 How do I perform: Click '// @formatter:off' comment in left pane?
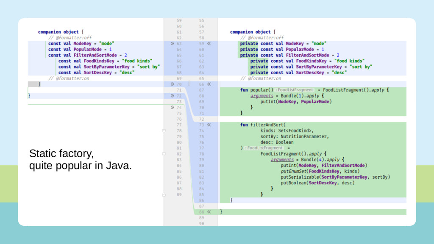pyautogui.click(x=70, y=38)
